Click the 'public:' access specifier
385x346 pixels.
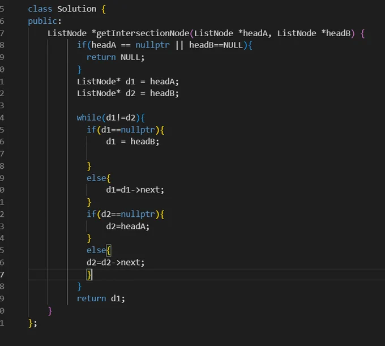(x=44, y=21)
